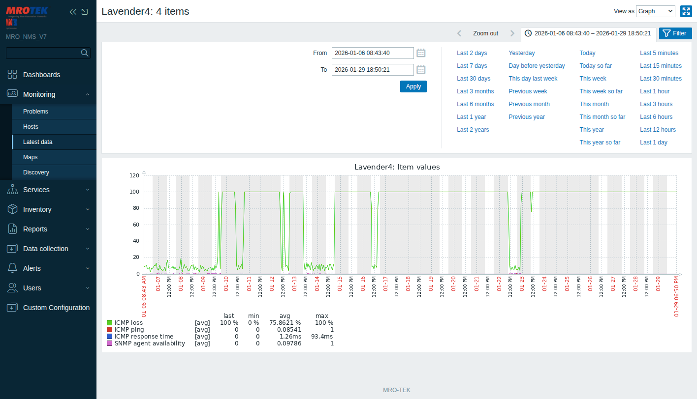
Task: Select Latest data menu item
Action: pos(54,142)
